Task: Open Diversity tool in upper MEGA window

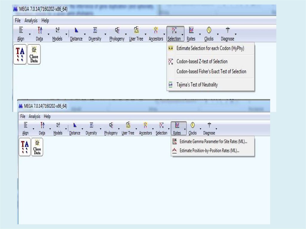Action: 95,34
